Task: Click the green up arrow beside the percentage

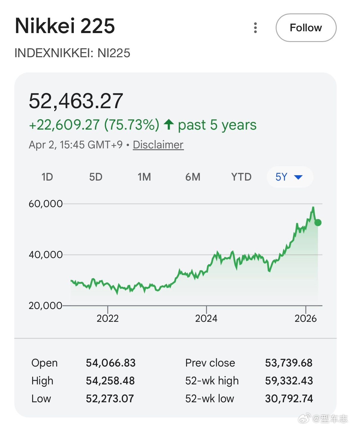Action: (169, 124)
